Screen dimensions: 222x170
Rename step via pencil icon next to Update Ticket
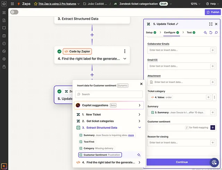(177, 24)
